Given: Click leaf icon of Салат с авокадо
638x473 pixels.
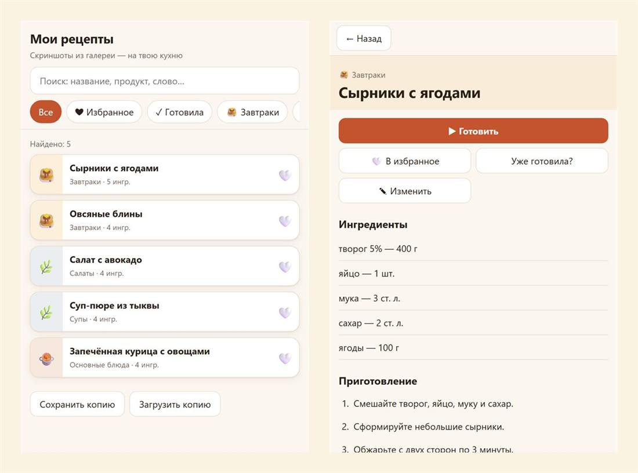Looking at the screenshot, I should 46,267.
